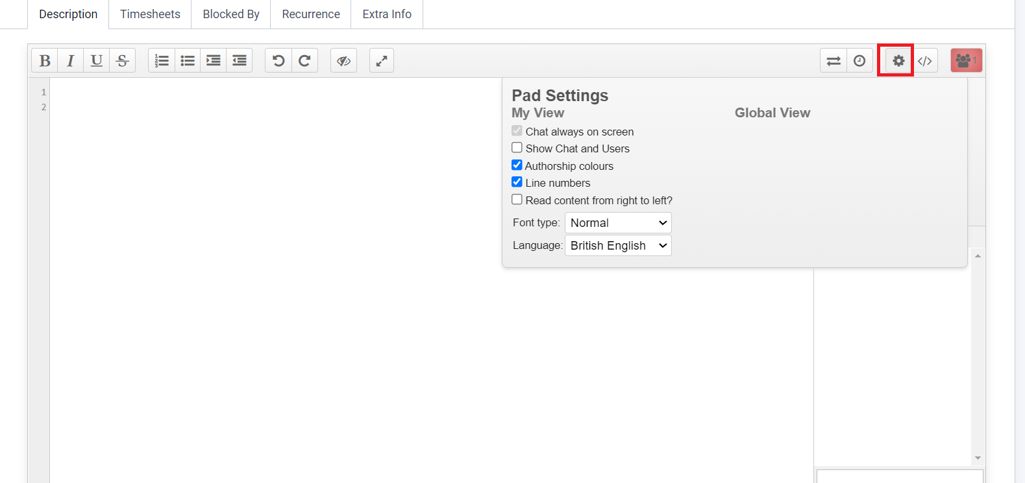Viewport: 1025px width, 483px height.
Task: Enable Read content from right to left
Action: (x=517, y=200)
